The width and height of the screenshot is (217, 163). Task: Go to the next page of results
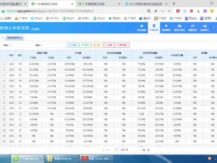coord(144,150)
